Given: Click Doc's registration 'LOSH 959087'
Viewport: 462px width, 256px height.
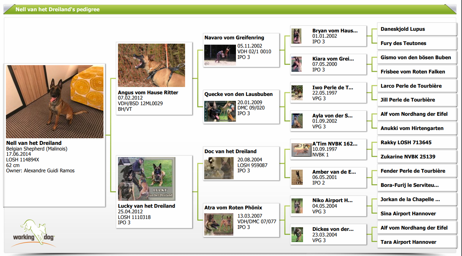Looking at the screenshot, I should pos(252,165).
